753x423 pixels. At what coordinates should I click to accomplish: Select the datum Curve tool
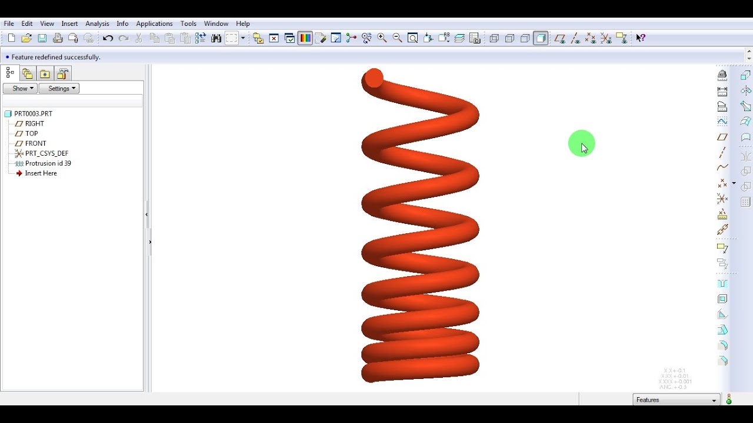[x=722, y=167]
